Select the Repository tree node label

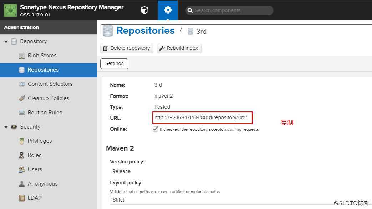click(34, 41)
